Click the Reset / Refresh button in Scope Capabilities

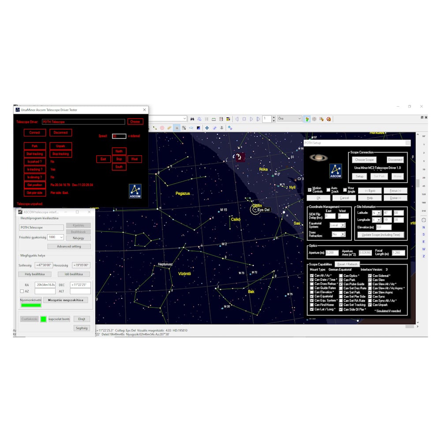[x=348, y=264]
